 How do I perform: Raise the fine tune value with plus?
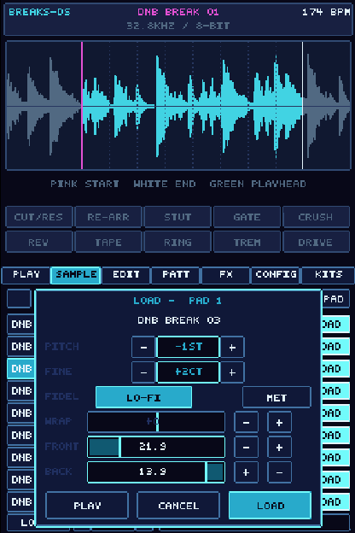(x=232, y=372)
